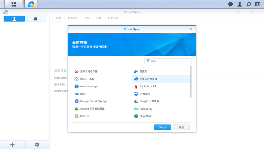The width and height of the screenshot is (264, 149).
Task: Click the 腾讯云 COS label
Action: [87, 79]
